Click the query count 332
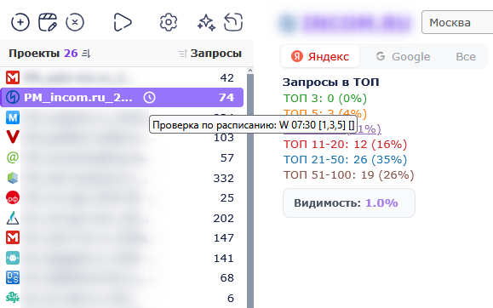Image resolution: width=493 pixels, height=308 pixels. click(224, 178)
